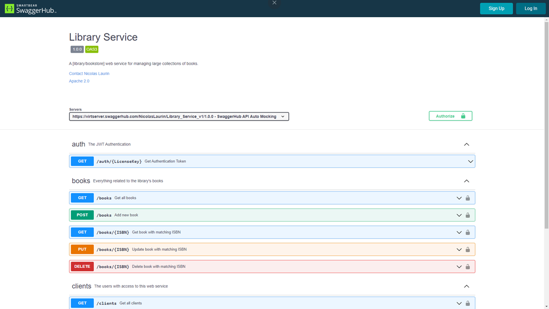Open the Apache 2.0 license link

point(79,81)
